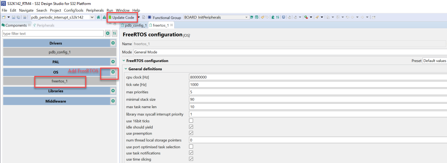Screen dimensions: 447x163
Task: Uncheck the idle should yield option
Action: [x=191, y=127]
